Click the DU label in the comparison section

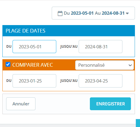click(9, 81)
